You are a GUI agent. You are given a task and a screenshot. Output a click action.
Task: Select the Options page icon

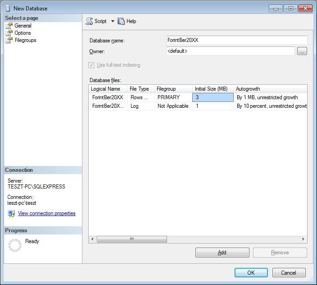[9, 33]
